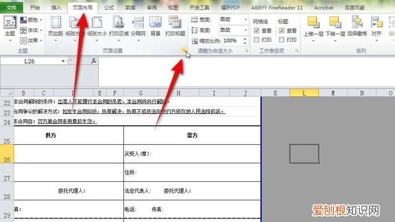395x222 pixels.
Task: Select column G header
Action: [141, 93]
